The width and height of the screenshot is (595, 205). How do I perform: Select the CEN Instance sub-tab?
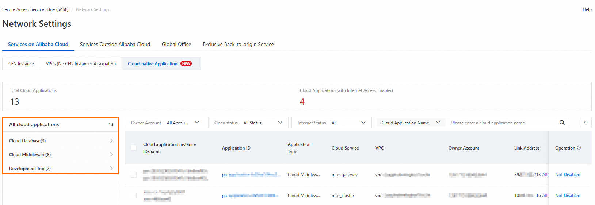pyautogui.click(x=21, y=64)
